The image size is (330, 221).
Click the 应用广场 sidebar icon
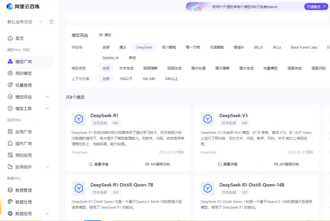click(10, 132)
